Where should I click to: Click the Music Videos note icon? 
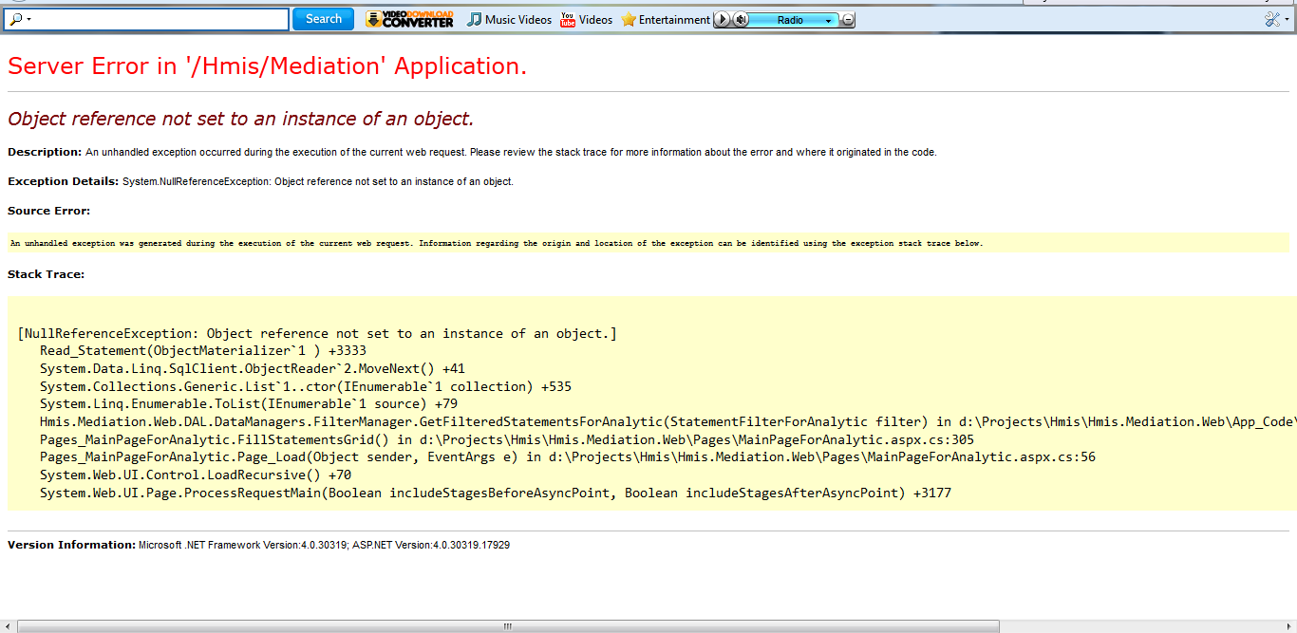[474, 19]
